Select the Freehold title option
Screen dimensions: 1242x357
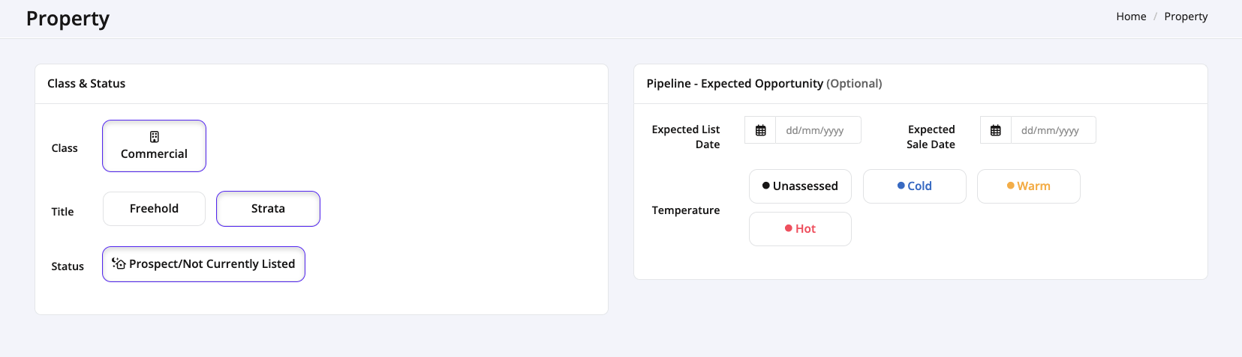click(x=154, y=209)
